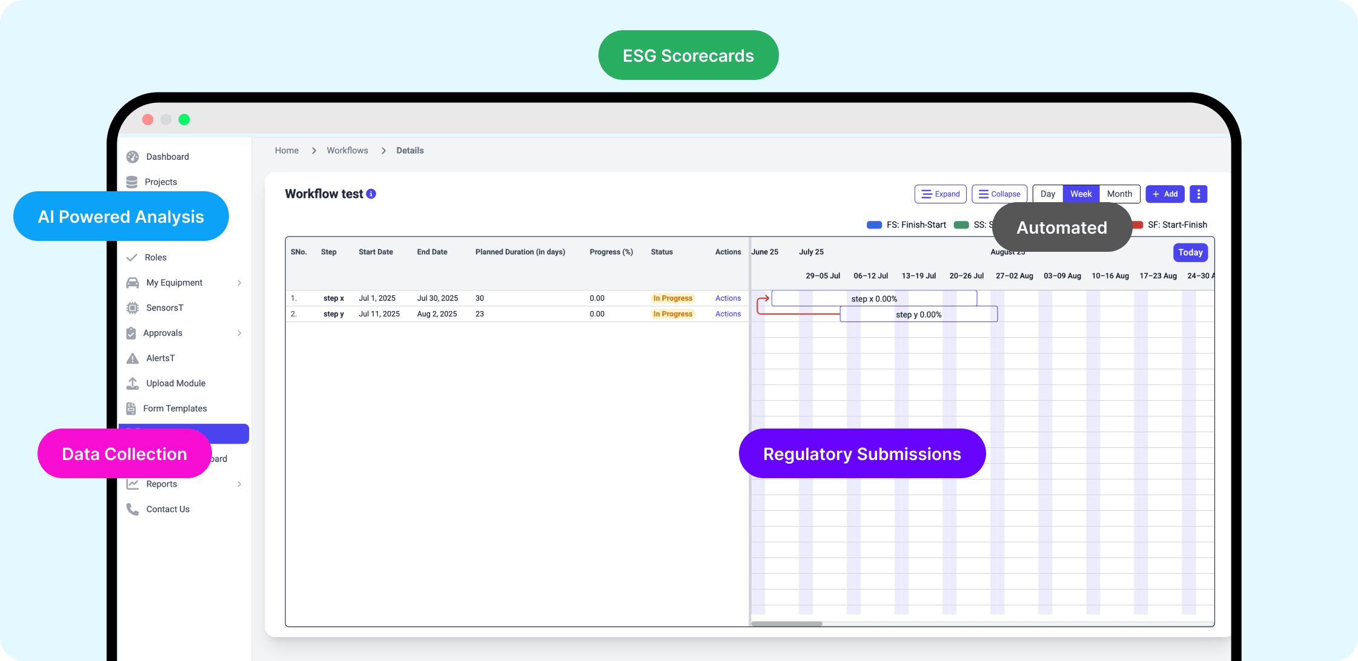This screenshot has width=1358, height=661.
Task: Click the step y name cell
Action: [x=334, y=314]
